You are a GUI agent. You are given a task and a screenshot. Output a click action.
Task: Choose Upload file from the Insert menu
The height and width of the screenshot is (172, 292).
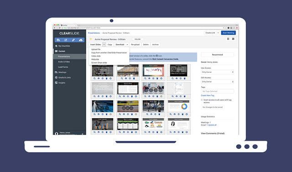pyautogui.click(x=96, y=50)
